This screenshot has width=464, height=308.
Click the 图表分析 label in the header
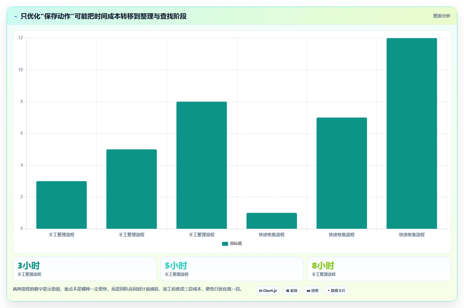click(x=442, y=16)
